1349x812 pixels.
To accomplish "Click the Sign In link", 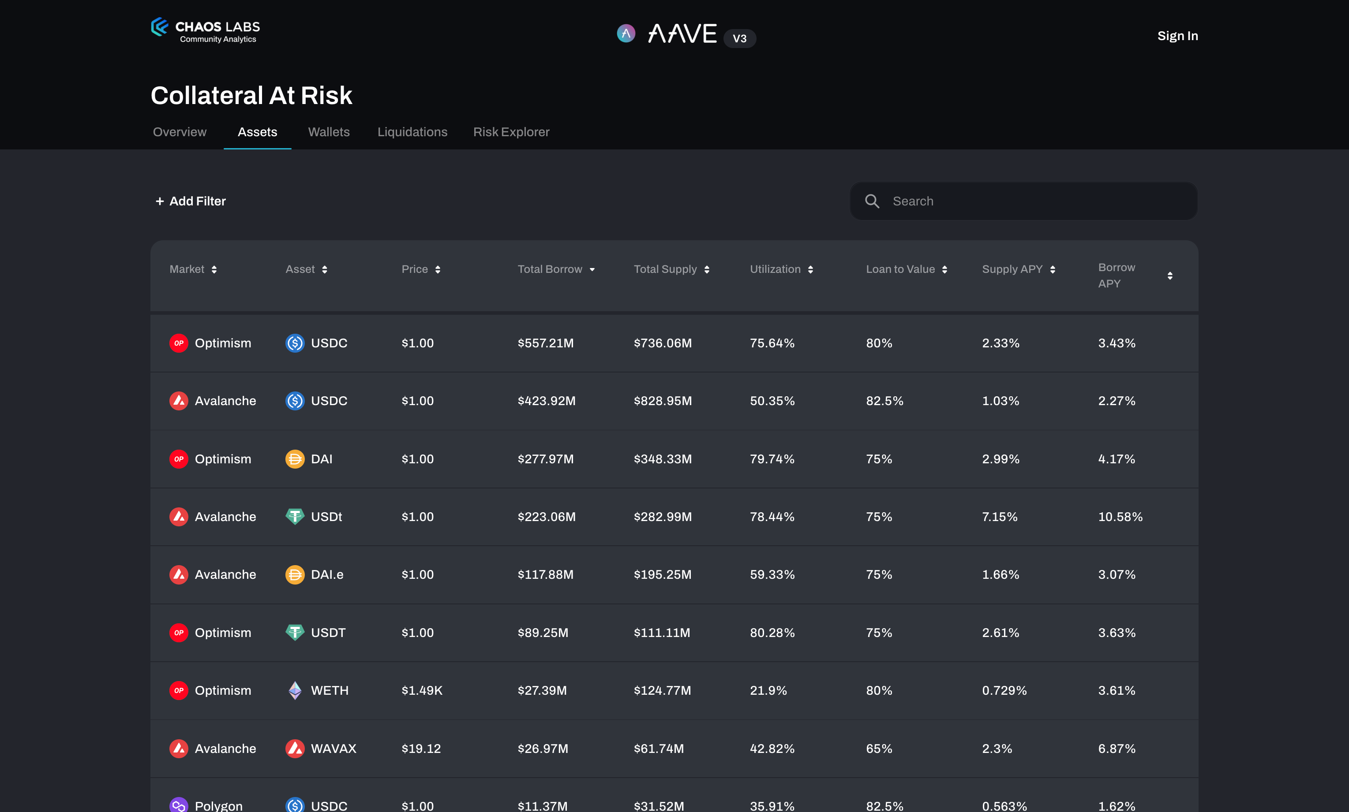I will coord(1177,36).
